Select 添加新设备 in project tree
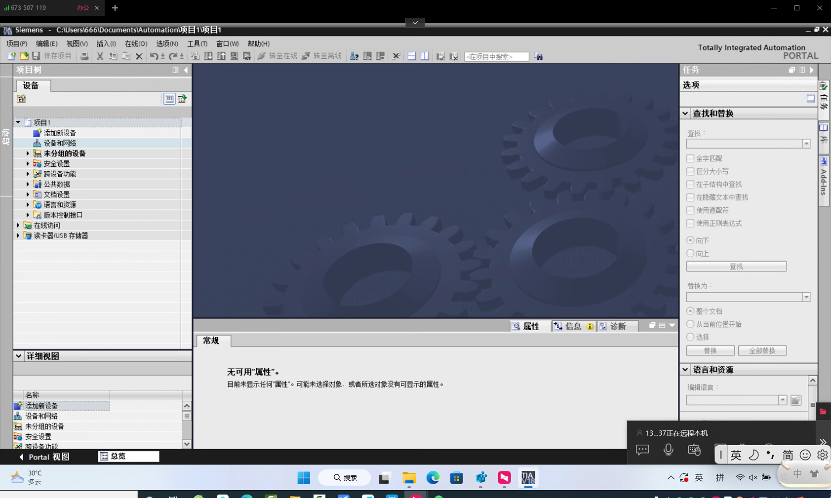 (x=60, y=133)
